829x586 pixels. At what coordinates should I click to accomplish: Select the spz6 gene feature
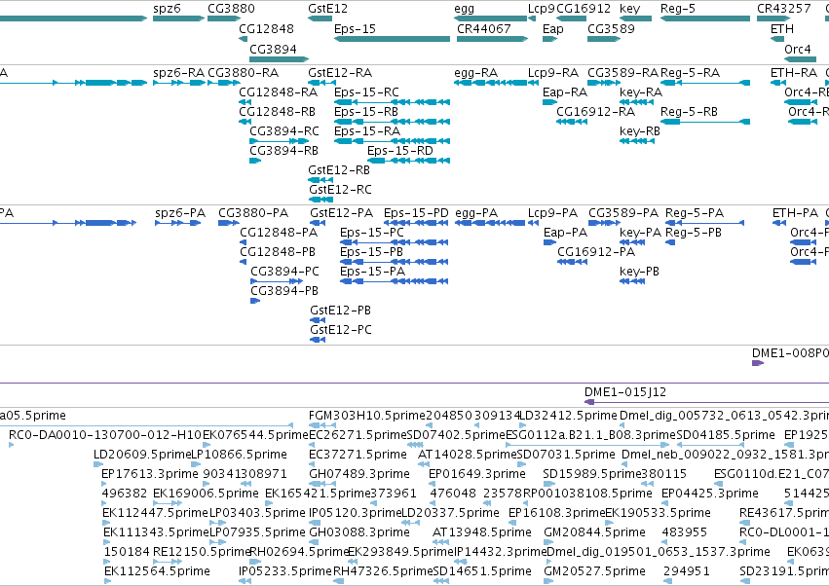coord(178,18)
